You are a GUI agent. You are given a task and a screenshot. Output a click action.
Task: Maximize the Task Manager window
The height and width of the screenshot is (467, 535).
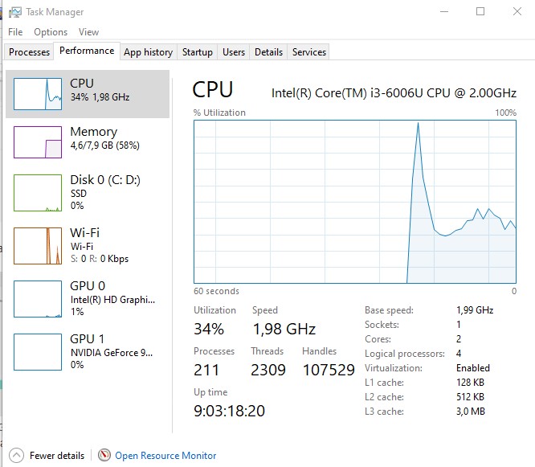(x=480, y=11)
